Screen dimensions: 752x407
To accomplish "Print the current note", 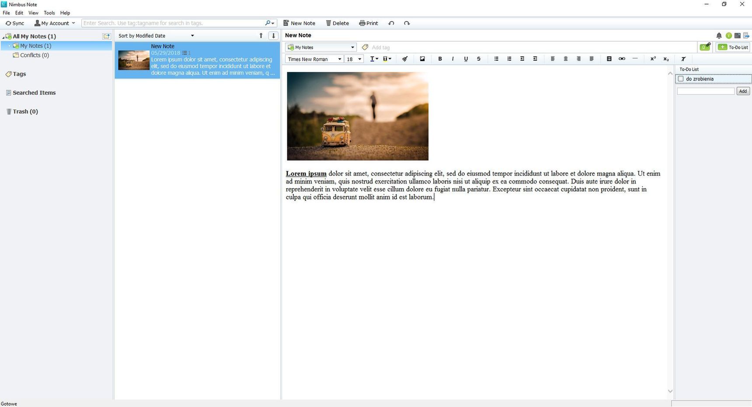I will (x=369, y=23).
